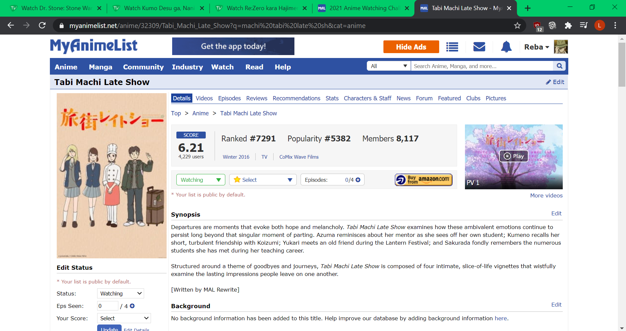The height and width of the screenshot is (331, 626).
Task: Close the Re:Zero tab
Action: pyautogui.click(x=305, y=8)
